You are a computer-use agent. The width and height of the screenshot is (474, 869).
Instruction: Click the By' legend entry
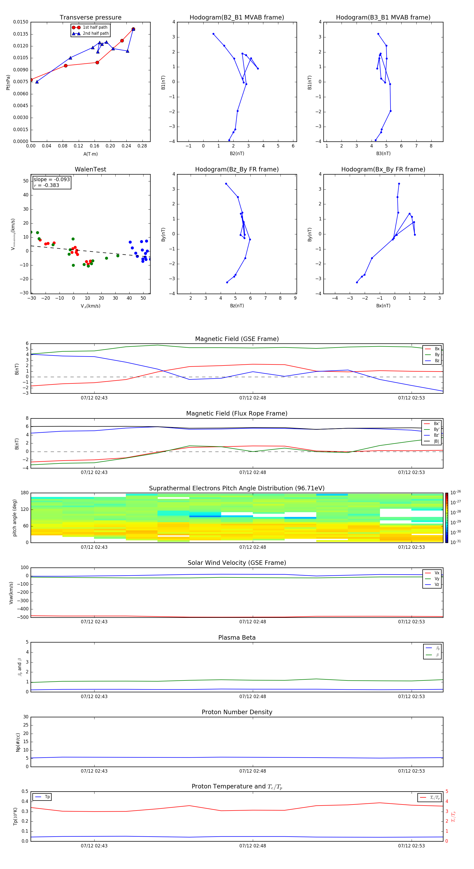(432, 429)
